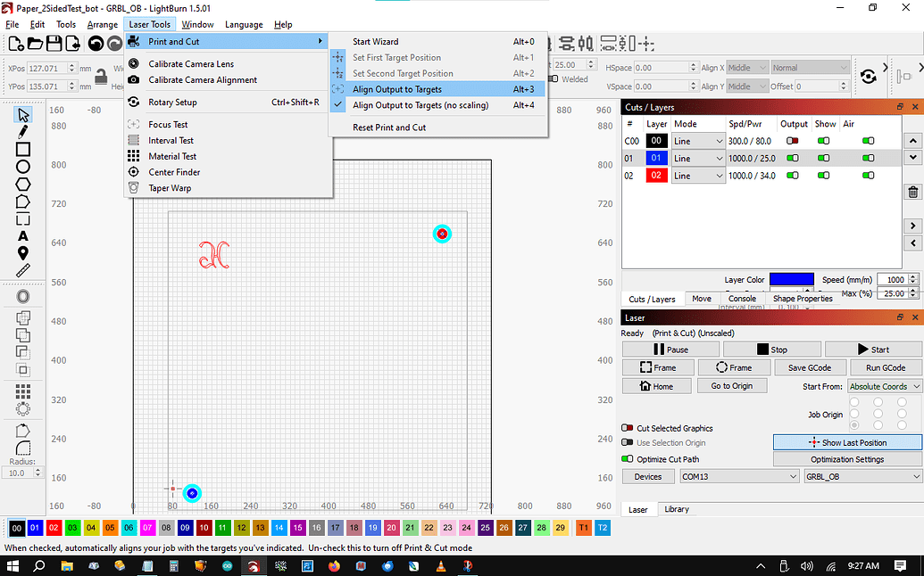Click Show Last Position button
Viewport: 924px width, 576px height.
pos(847,442)
